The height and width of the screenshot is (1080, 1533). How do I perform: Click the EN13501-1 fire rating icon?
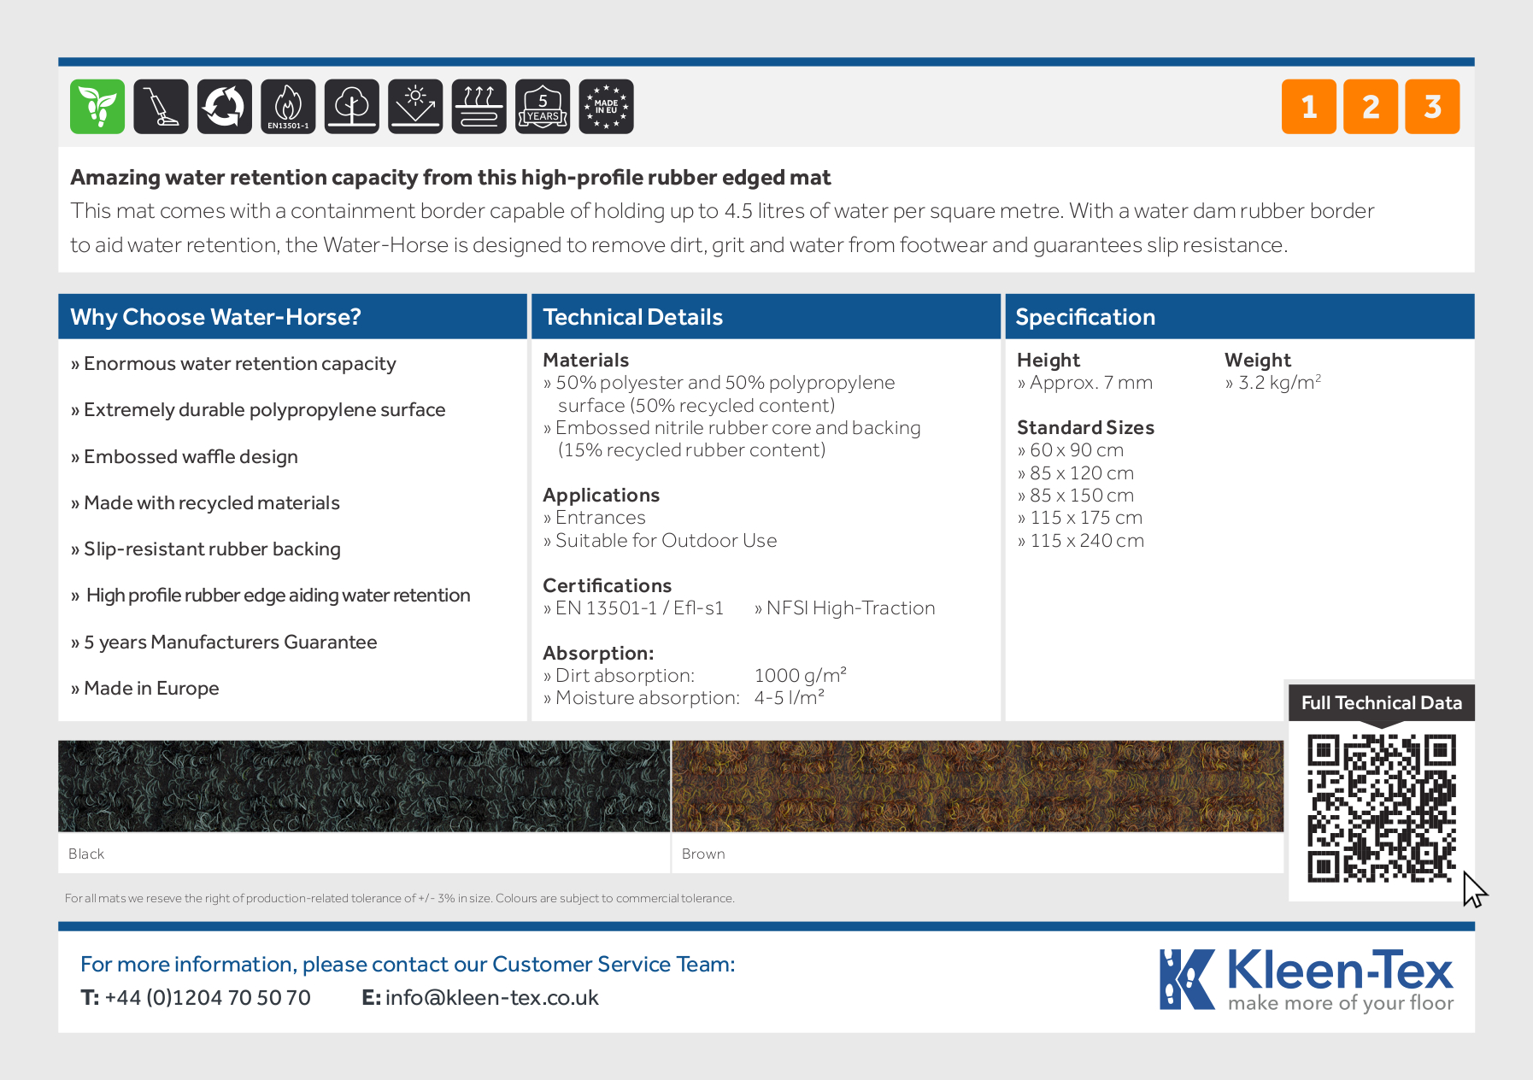click(288, 107)
